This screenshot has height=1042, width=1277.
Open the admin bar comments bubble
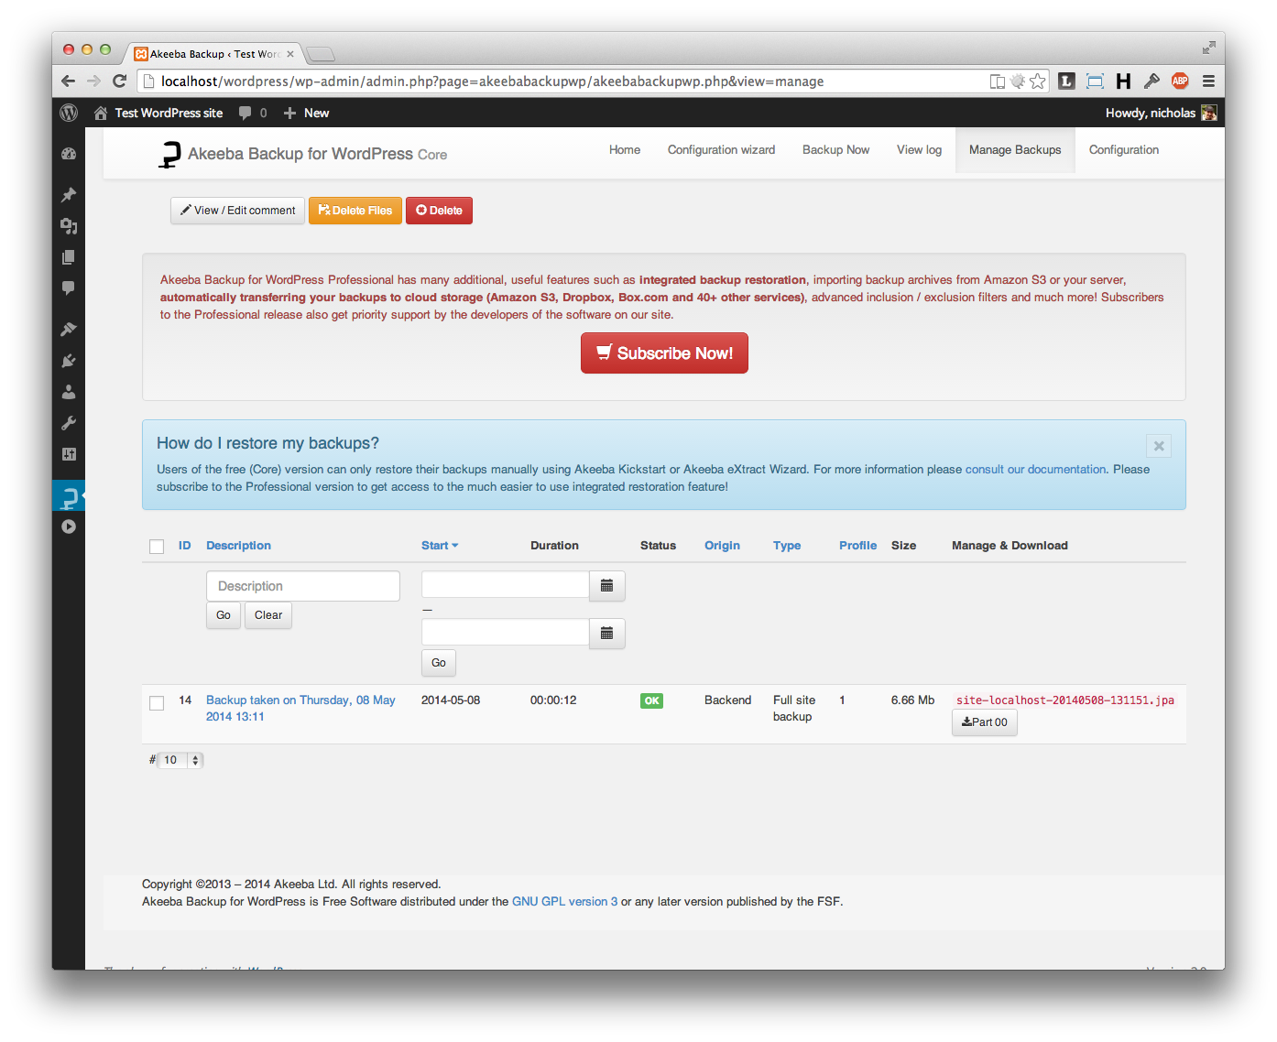pyautogui.click(x=252, y=113)
